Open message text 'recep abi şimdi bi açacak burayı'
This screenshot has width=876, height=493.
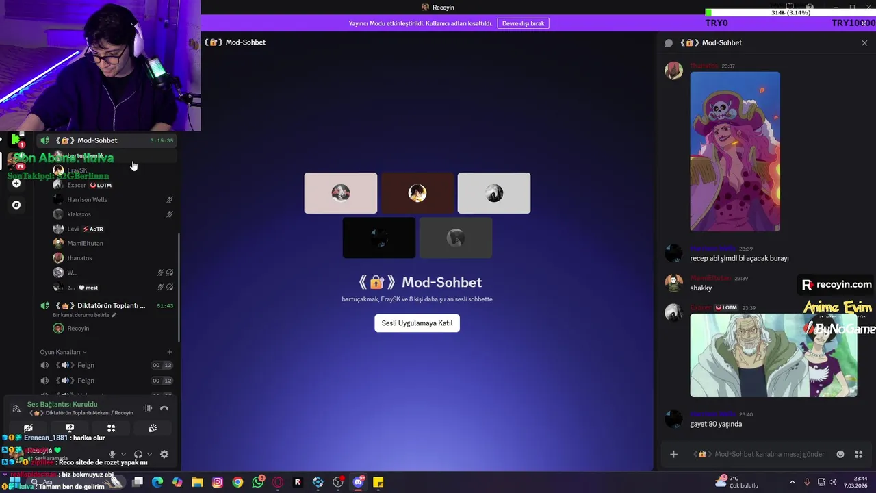pos(739,258)
